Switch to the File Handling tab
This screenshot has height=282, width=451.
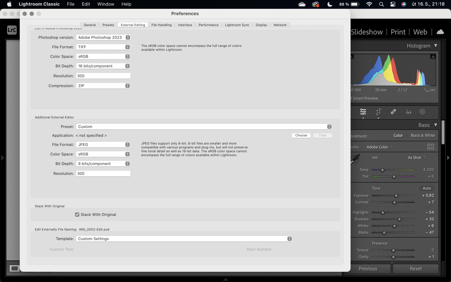click(161, 25)
